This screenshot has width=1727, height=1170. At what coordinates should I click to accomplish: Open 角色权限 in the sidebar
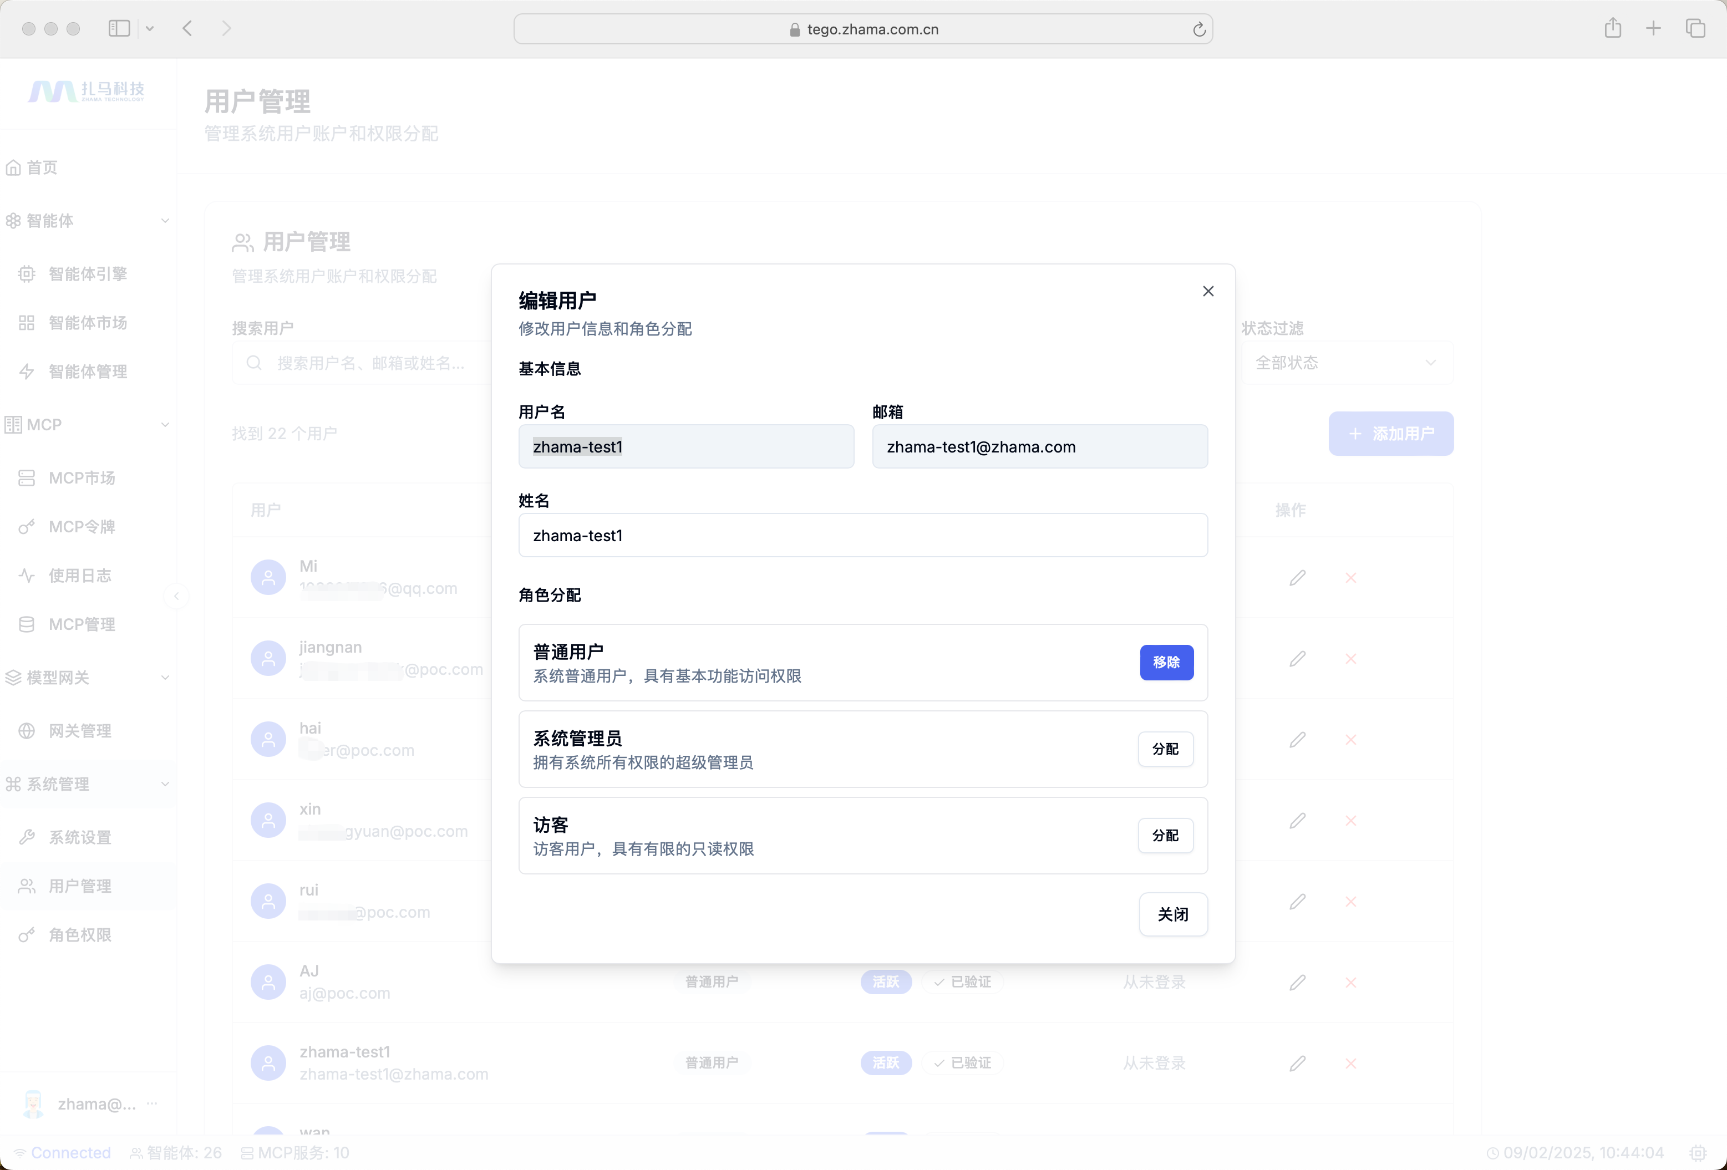pyautogui.click(x=79, y=934)
